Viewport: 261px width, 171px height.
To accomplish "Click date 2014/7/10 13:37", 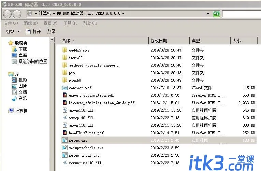I will 166,88.
